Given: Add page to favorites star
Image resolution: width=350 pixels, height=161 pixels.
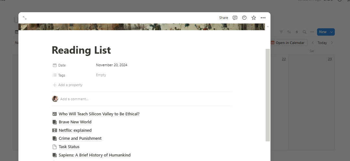Looking at the screenshot, I should coord(254,18).
